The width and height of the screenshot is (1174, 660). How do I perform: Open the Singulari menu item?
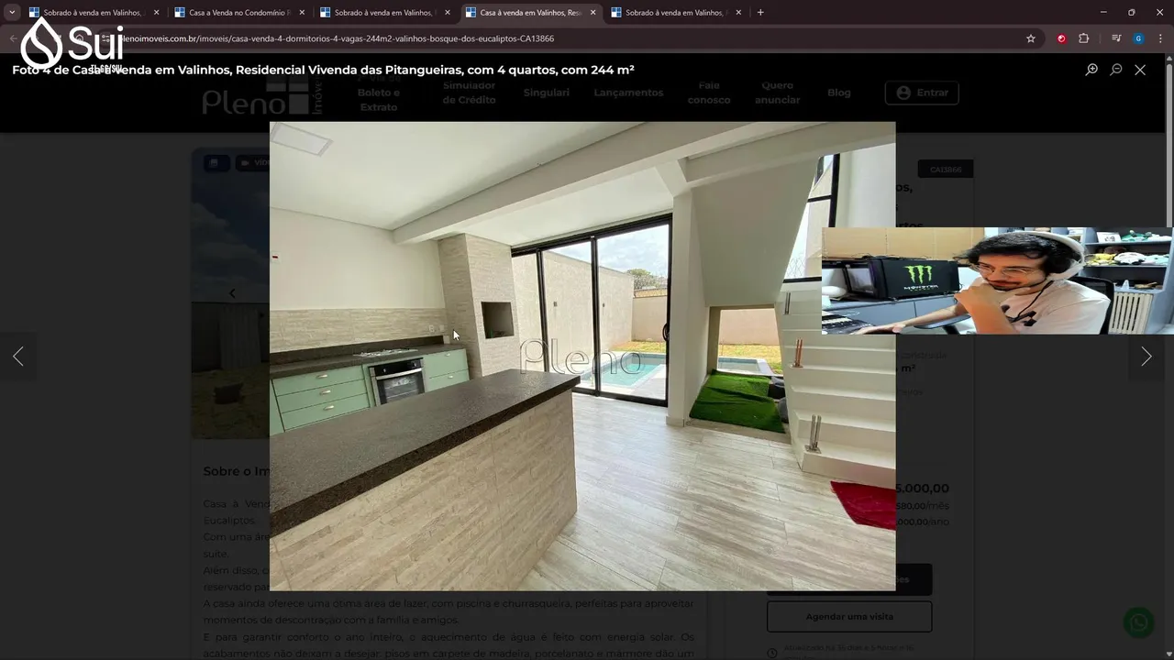point(546,93)
